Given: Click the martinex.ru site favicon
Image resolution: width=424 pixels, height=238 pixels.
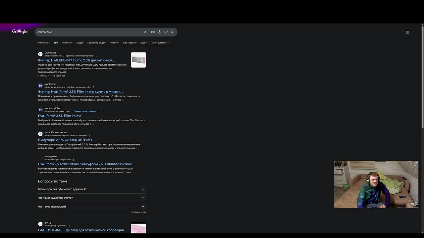Looking at the screenshot, I should pyautogui.click(x=40, y=86).
